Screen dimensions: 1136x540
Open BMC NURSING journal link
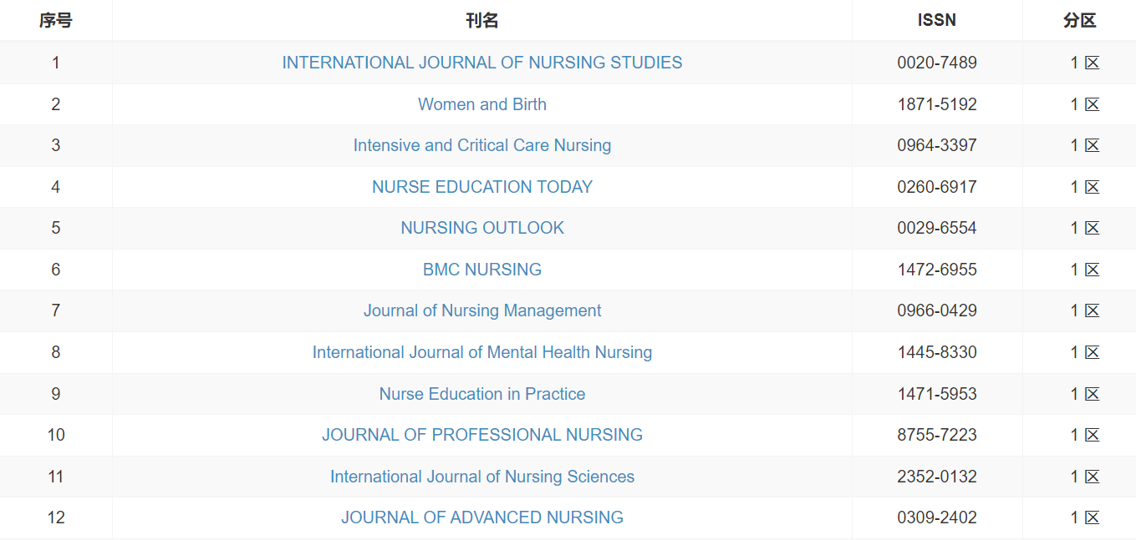(x=482, y=270)
